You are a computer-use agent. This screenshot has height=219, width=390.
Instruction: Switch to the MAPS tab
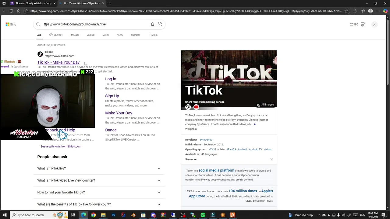coord(105,35)
